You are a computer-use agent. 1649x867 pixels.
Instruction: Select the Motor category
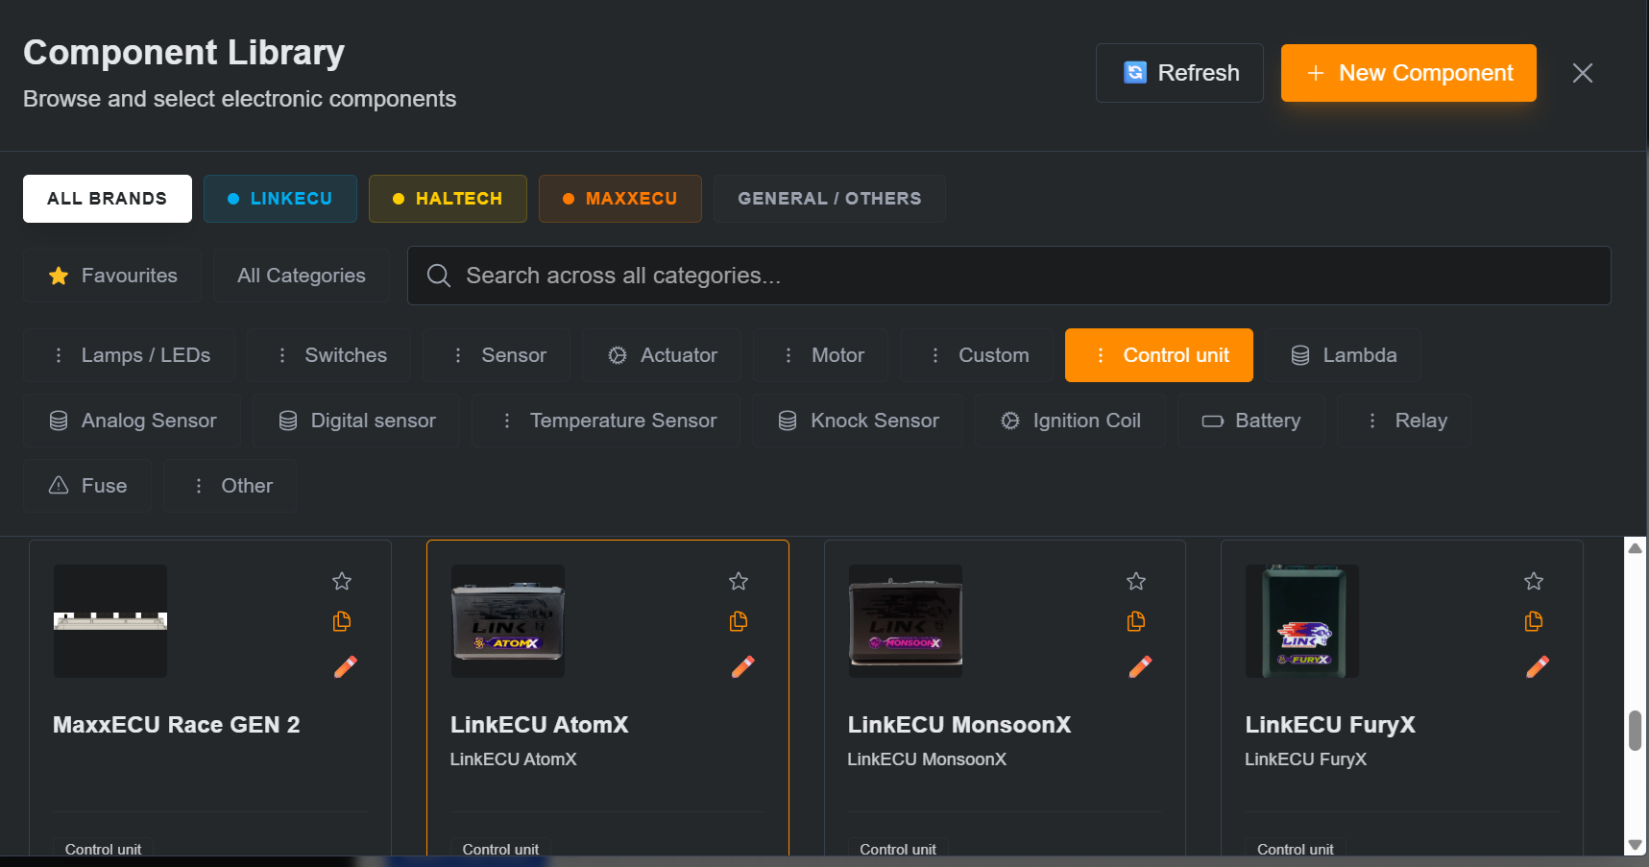point(821,355)
